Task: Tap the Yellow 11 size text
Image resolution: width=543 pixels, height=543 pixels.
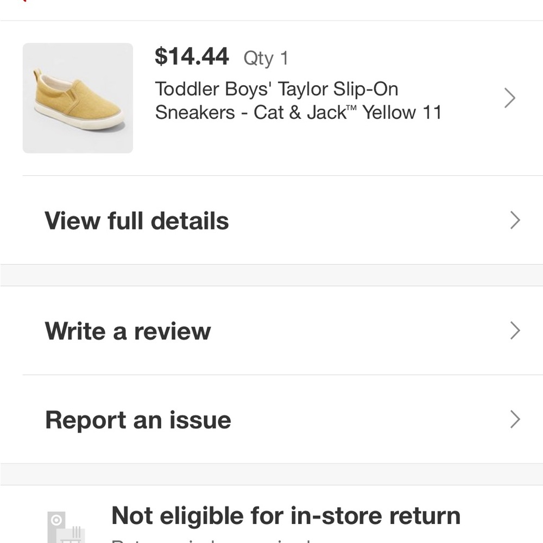Action: pyautogui.click(x=402, y=112)
